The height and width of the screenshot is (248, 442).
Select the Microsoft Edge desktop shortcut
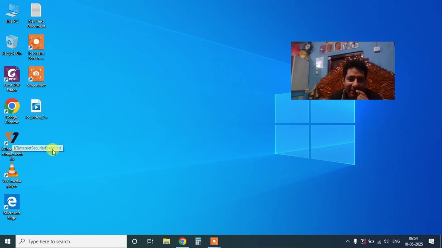click(x=12, y=207)
